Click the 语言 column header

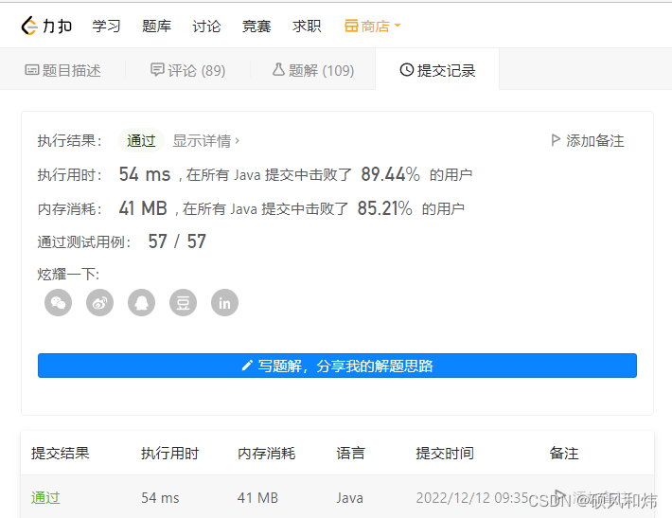(350, 454)
